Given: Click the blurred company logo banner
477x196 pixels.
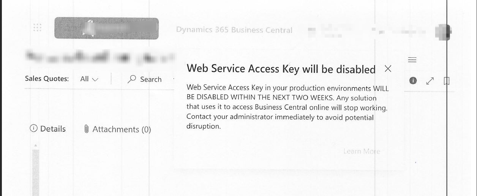Looking at the screenshot, I should (x=106, y=28).
